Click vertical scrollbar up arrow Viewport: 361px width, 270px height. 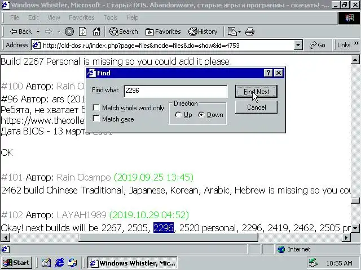point(355,60)
